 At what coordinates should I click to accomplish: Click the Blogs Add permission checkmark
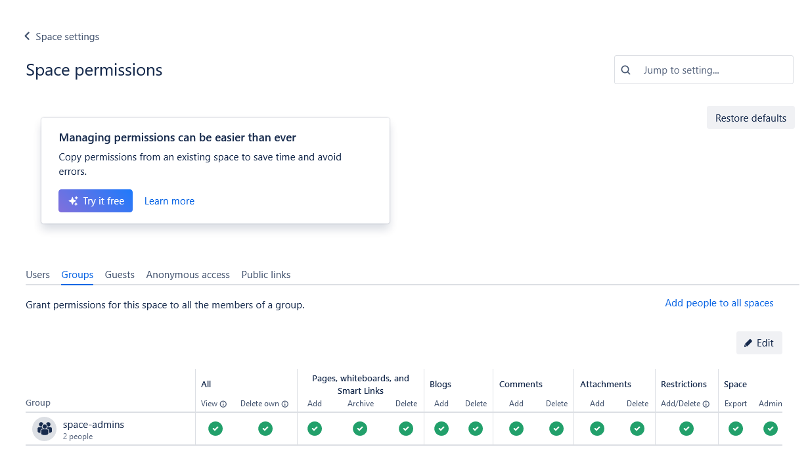click(441, 429)
